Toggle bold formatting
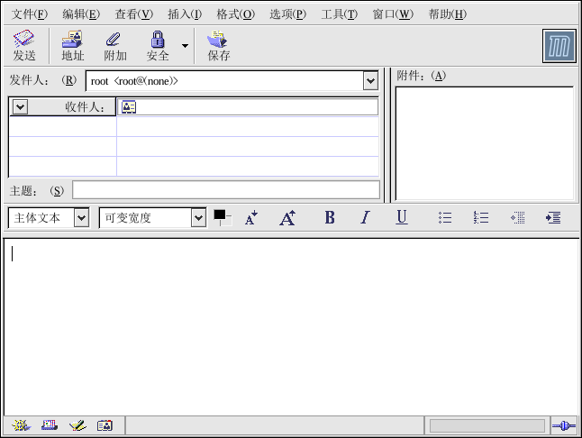This screenshot has width=582, height=438. pyautogui.click(x=330, y=218)
